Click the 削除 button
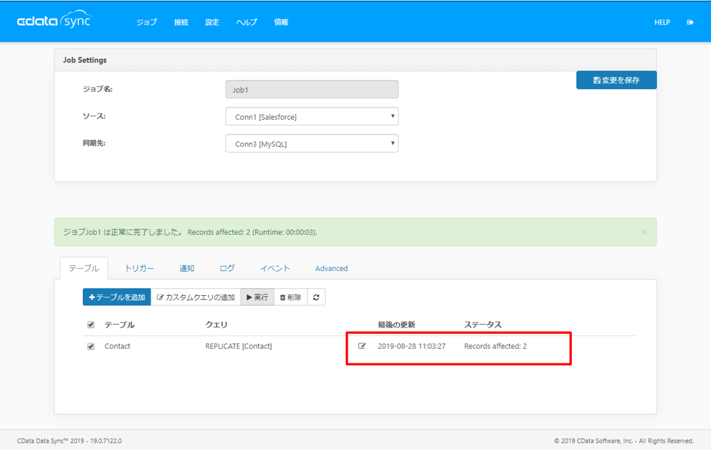Image resolution: width=711 pixels, height=450 pixels. 290,298
